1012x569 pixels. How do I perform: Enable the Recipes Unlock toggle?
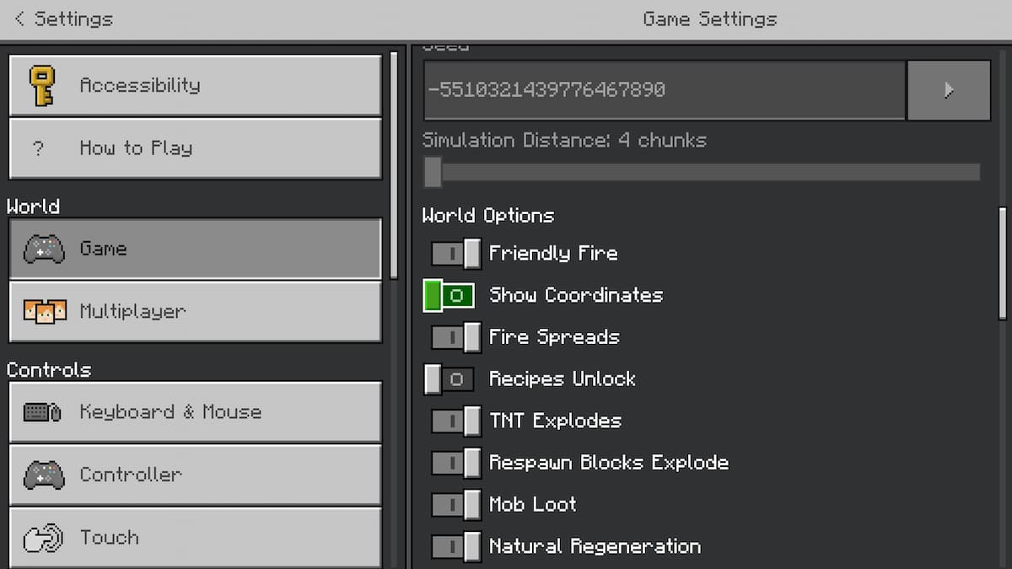click(x=448, y=378)
